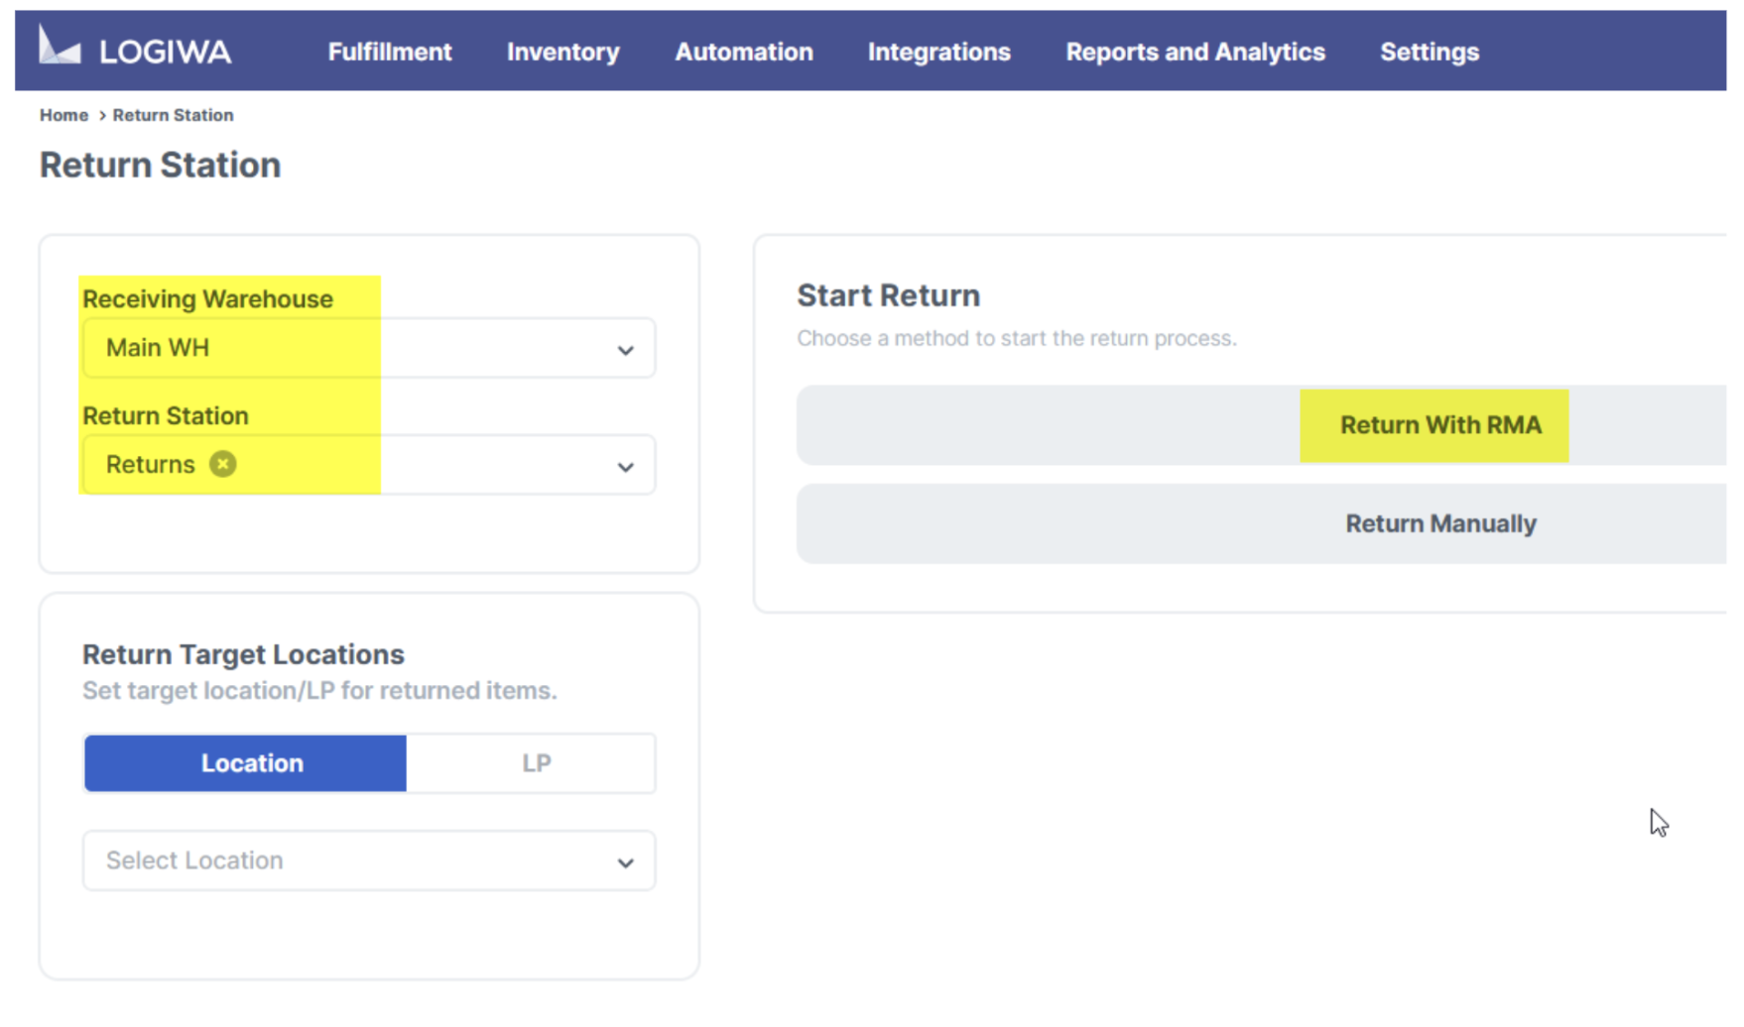Click the LOGIWA brand name text
Viewport: 1744px width, 1027px height.
165,52
